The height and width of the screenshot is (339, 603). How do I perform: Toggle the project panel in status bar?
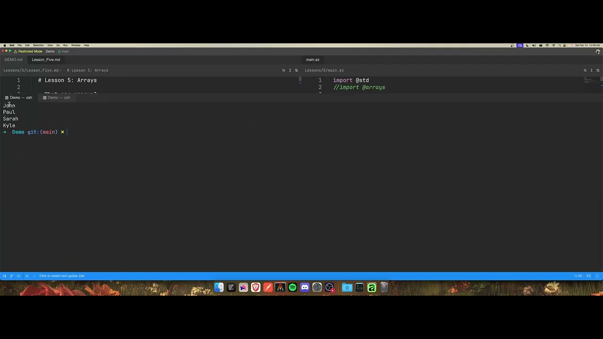pyautogui.click(x=4, y=276)
